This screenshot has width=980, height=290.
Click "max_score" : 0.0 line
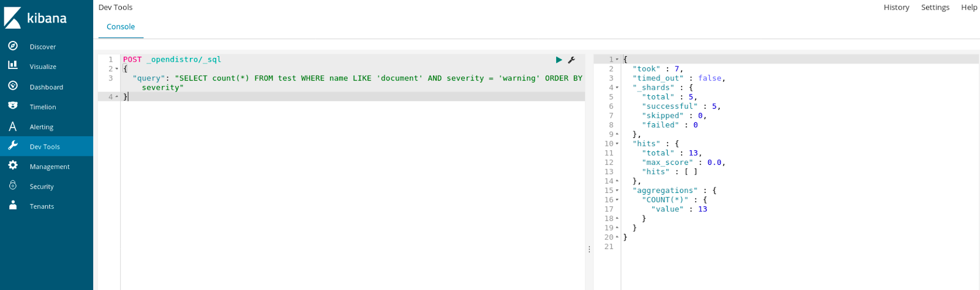tap(684, 162)
